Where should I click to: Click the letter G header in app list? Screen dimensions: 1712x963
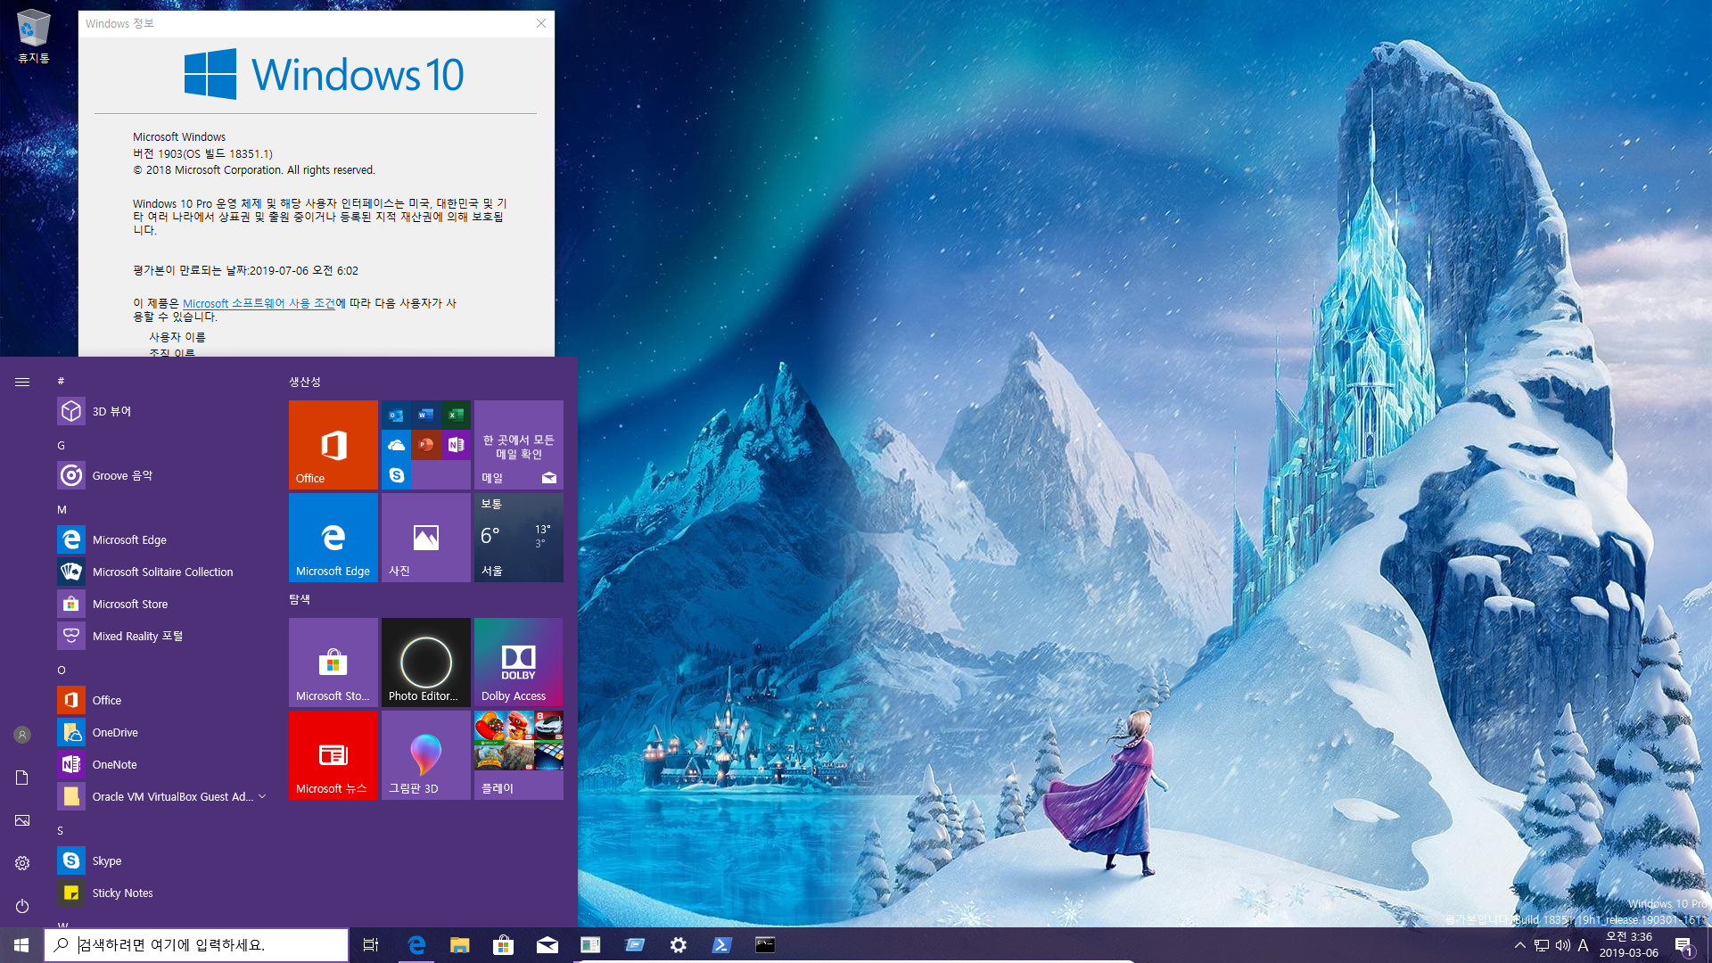[x=62, y=446]
